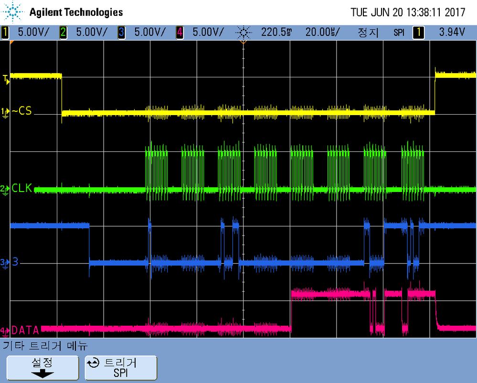Click the CLK channel label
This screenshot has height=383, width=477.
pos(21,188)
